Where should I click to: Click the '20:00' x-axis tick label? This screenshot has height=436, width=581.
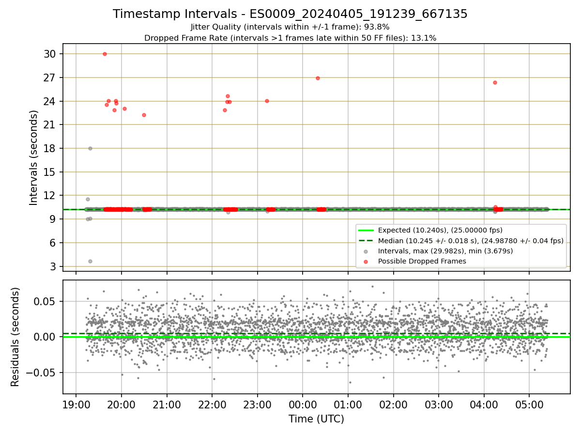click(121, 405)
